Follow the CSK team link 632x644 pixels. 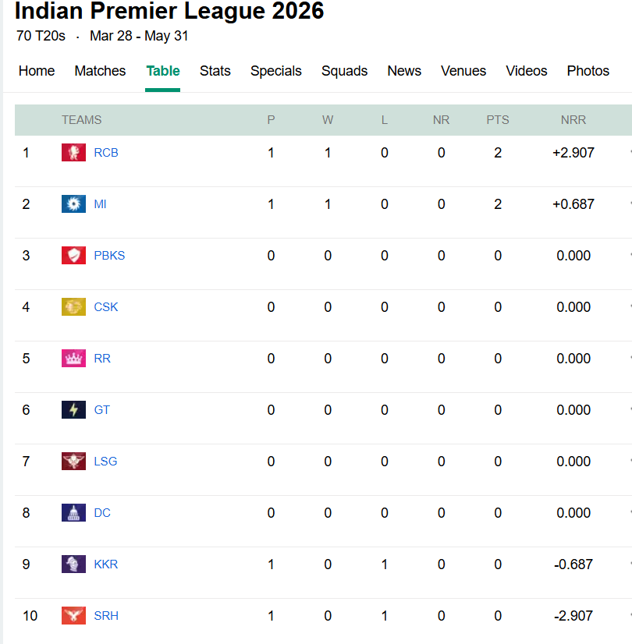[105, 306]
